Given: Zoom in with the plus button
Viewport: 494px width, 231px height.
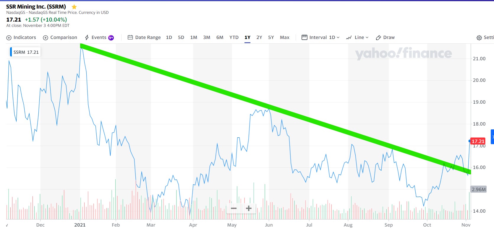Looking at the screenshot, I should (249, 209).
